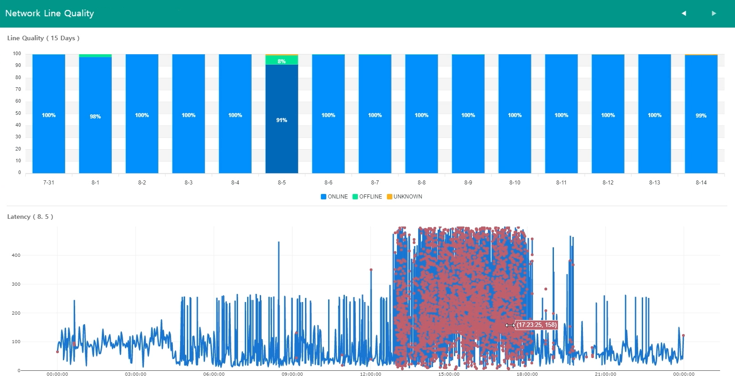Click the 8-10 bar in chart
Viewport: 735px width, 387px height.
click(x=515, y=115)
